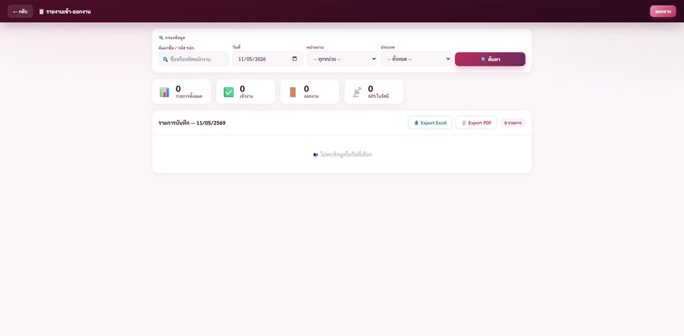Click the door icon for ออกงาน
Screen dimensions: 684x336
293,92
